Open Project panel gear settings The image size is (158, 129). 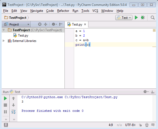tap(54, 24)
